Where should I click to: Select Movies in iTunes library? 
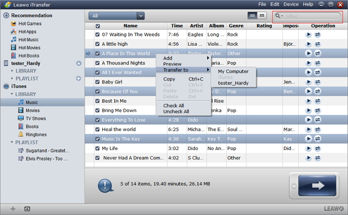tap(29, 110)
